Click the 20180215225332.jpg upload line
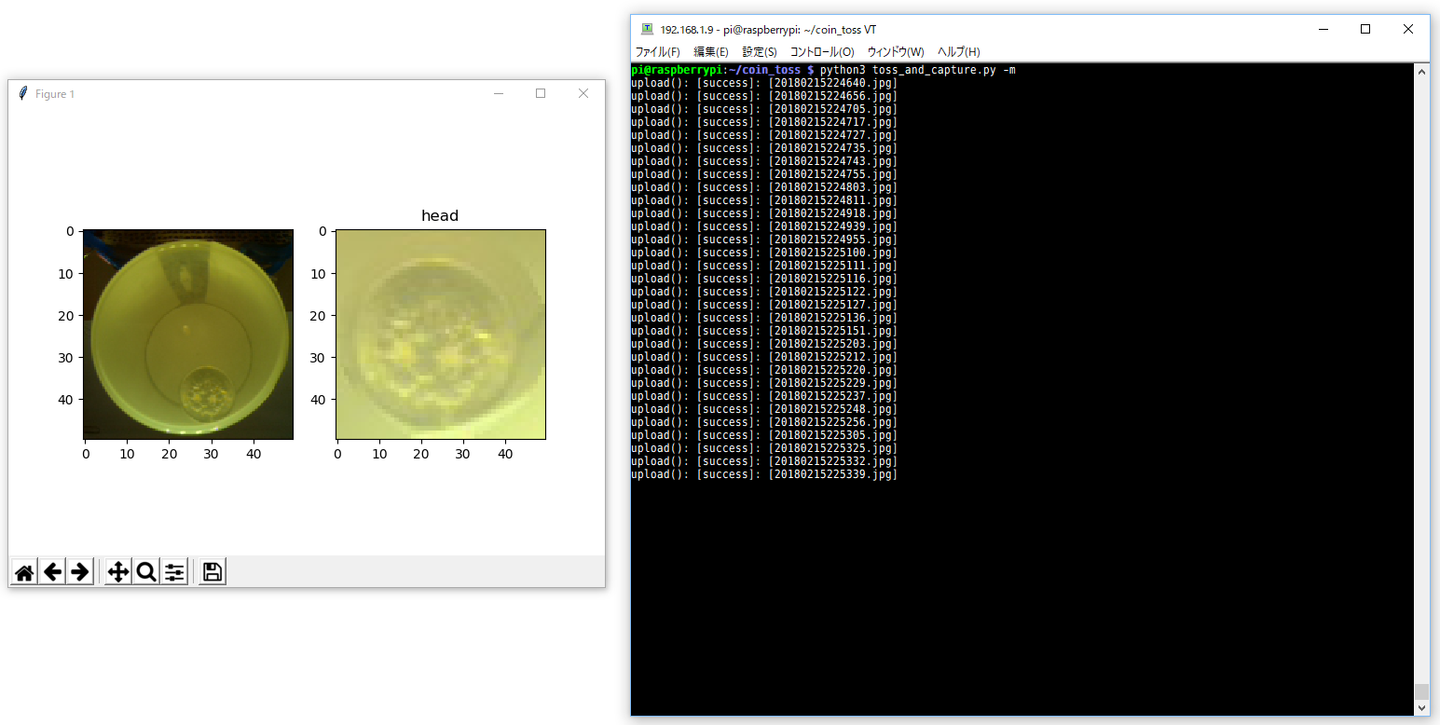The height and width of the screenshot is (725, 1440). 764,461
